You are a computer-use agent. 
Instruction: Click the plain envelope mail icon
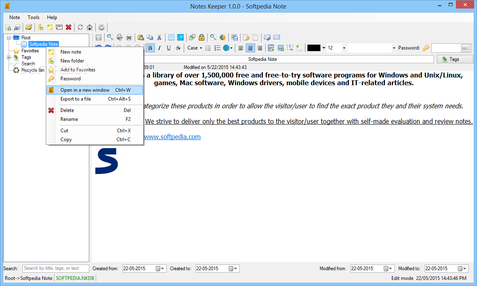(x=277, y=37)
